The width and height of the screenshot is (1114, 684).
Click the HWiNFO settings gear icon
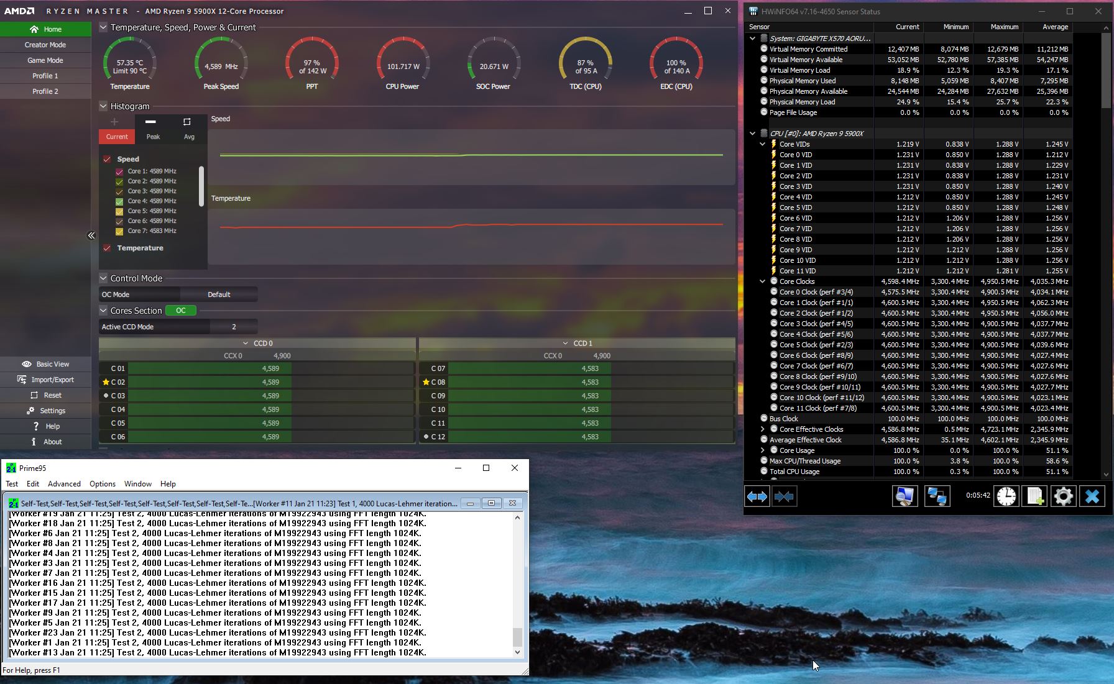1063,496
